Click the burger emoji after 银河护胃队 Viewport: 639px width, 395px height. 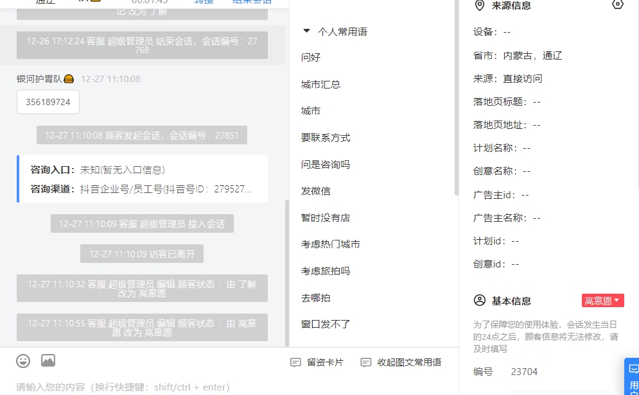tap(69, 79)
